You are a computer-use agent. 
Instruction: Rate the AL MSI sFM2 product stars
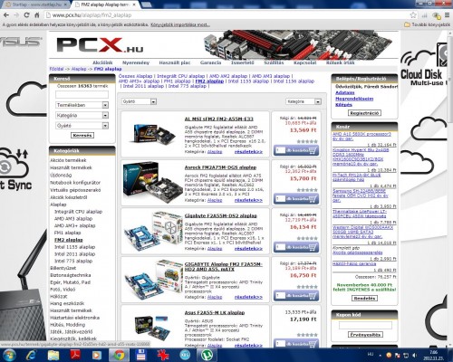[307, 141]
